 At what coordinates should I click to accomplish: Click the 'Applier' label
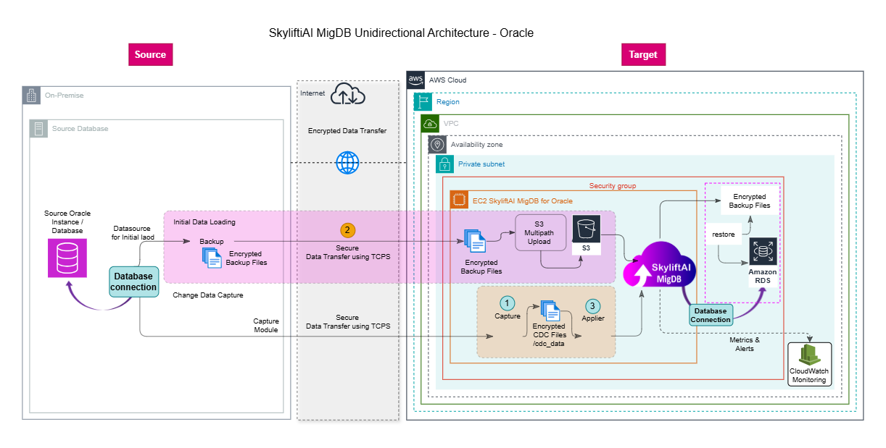tap(593, 318)
